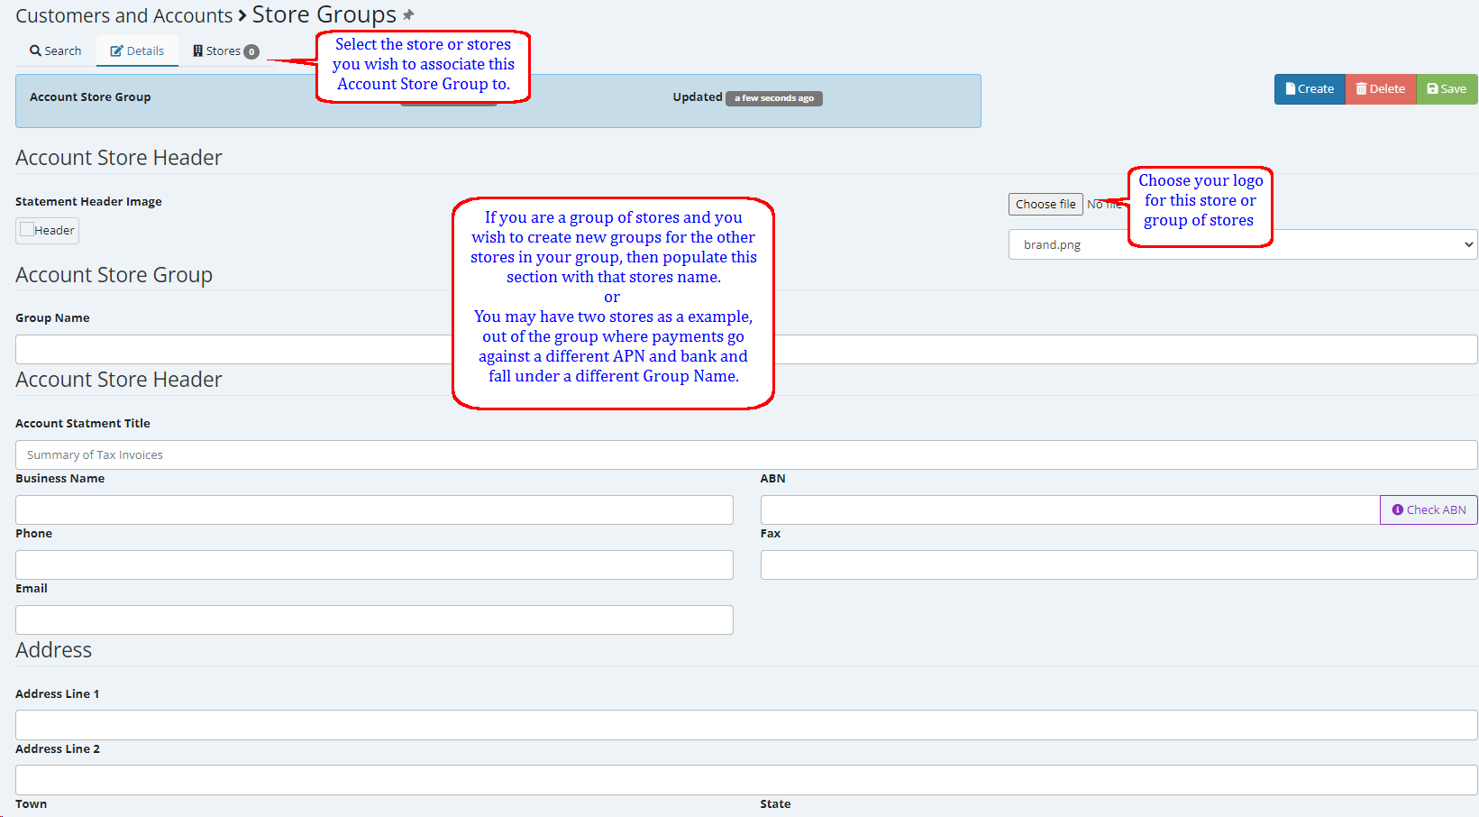The width and height of the screenshot is (1479, 817).
Task: Click the Address section heading
Action: point(53,650)
